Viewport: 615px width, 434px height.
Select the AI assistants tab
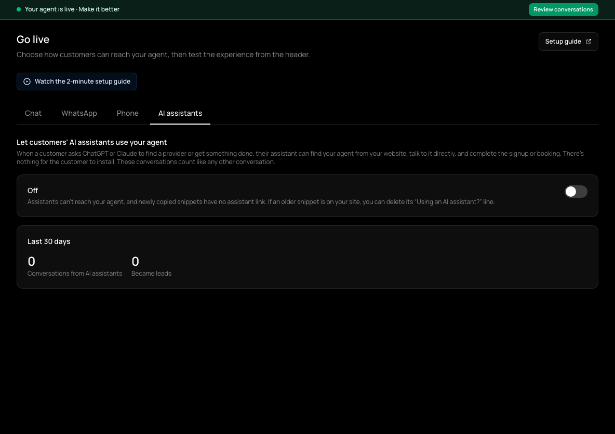coord(180,113)
